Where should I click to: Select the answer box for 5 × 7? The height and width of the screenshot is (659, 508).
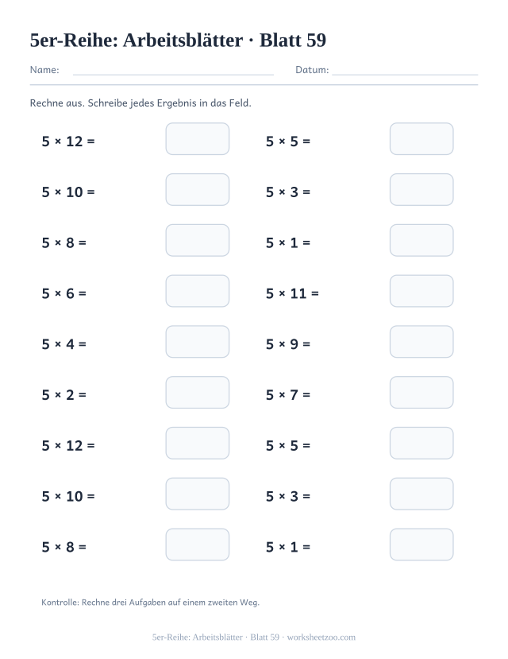[x=421, y=393]
